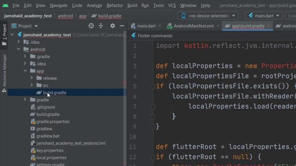Open the Tools menu
296x166 pixels.
pos(159,6)
